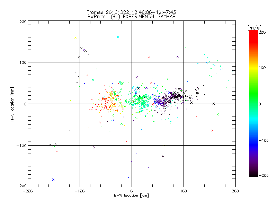Click the colorbar label "-100"
The image size is (277, 208).
click(263, 140)
